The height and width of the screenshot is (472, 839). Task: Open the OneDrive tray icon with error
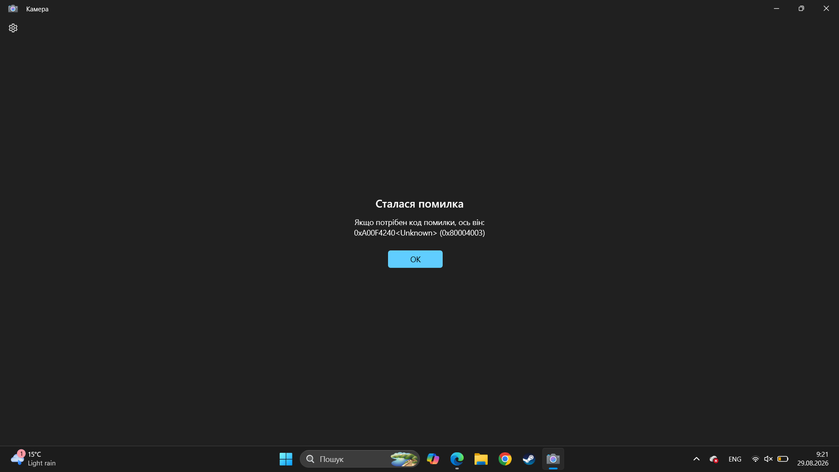pyautogui.click(x=714, y=459)
